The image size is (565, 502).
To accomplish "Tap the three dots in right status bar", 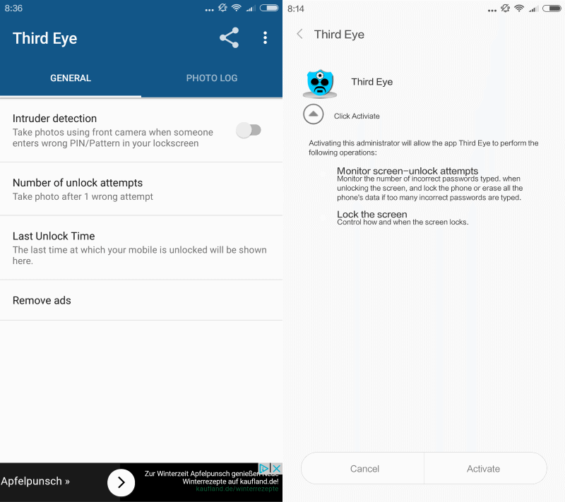I will point(492,11).
